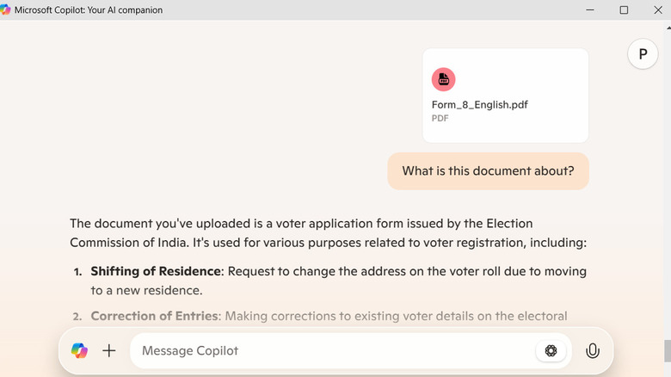
Task: Open the Form_8_English.pdf attachment card
Action: (505, 95)
